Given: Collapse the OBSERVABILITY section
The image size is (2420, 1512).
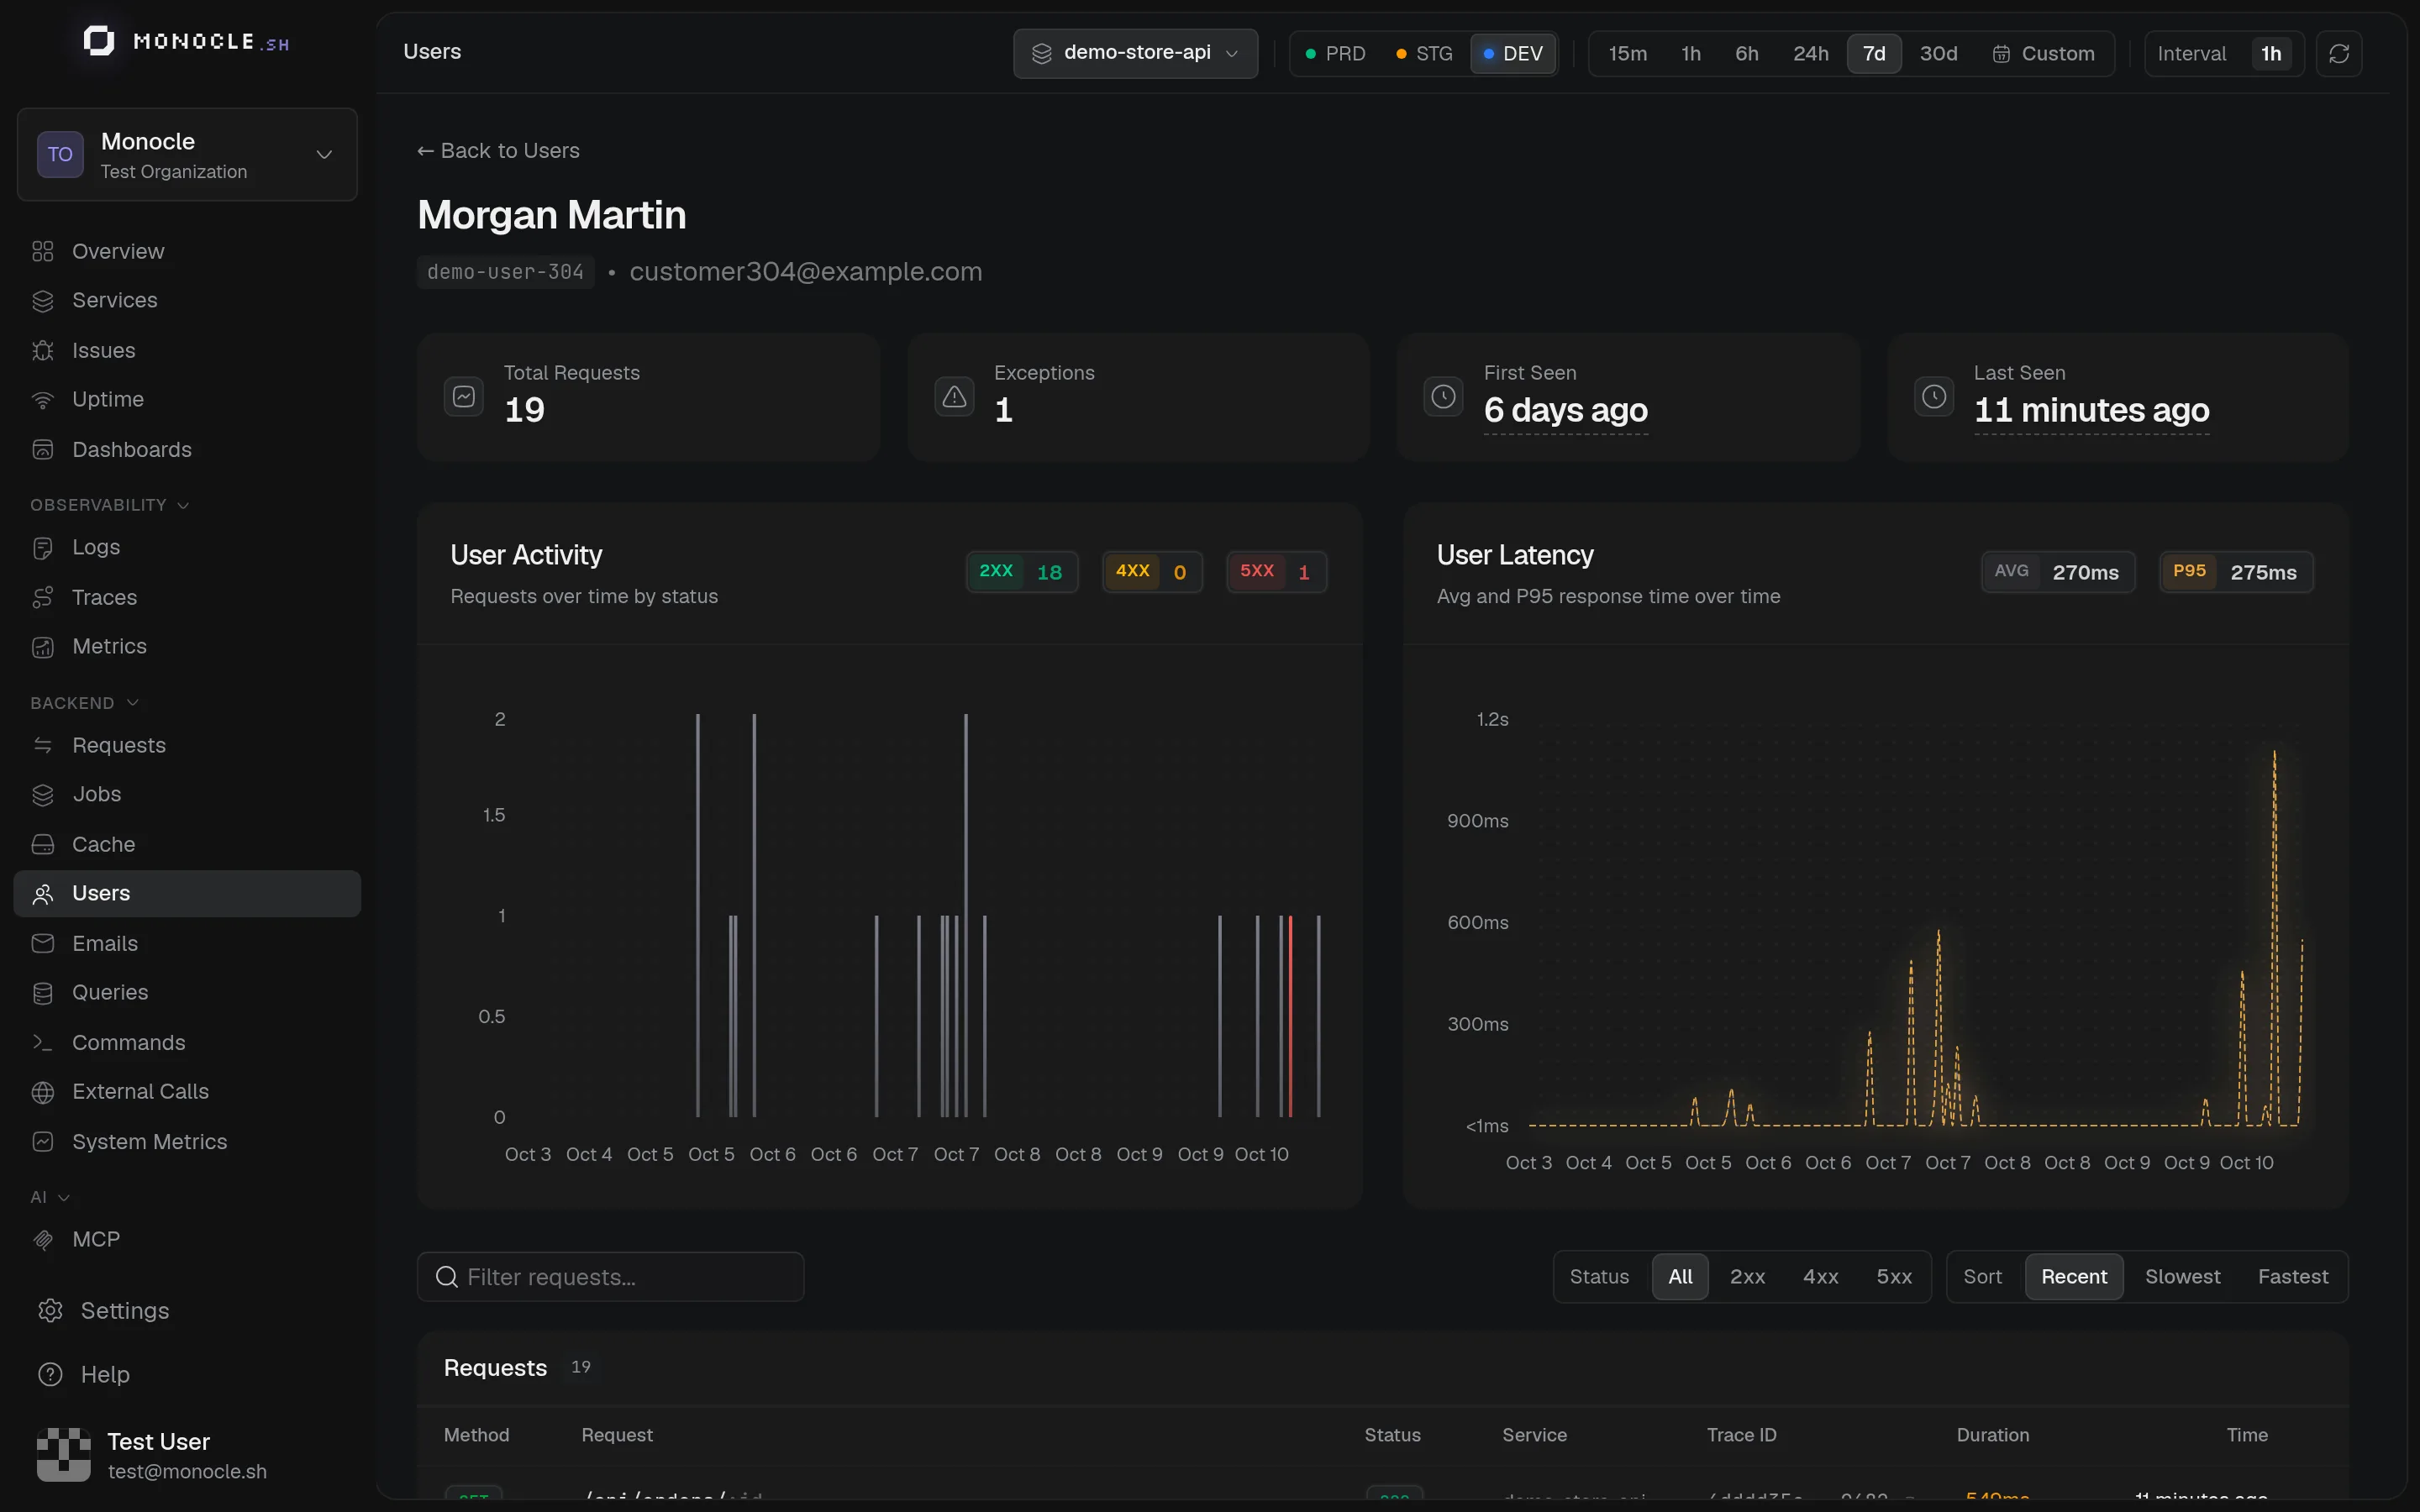Looking at the screenshot, I should click(109, 505).
